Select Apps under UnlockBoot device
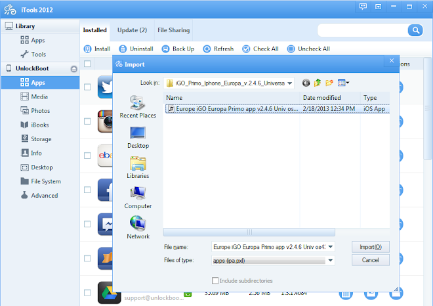 (40, 83)
